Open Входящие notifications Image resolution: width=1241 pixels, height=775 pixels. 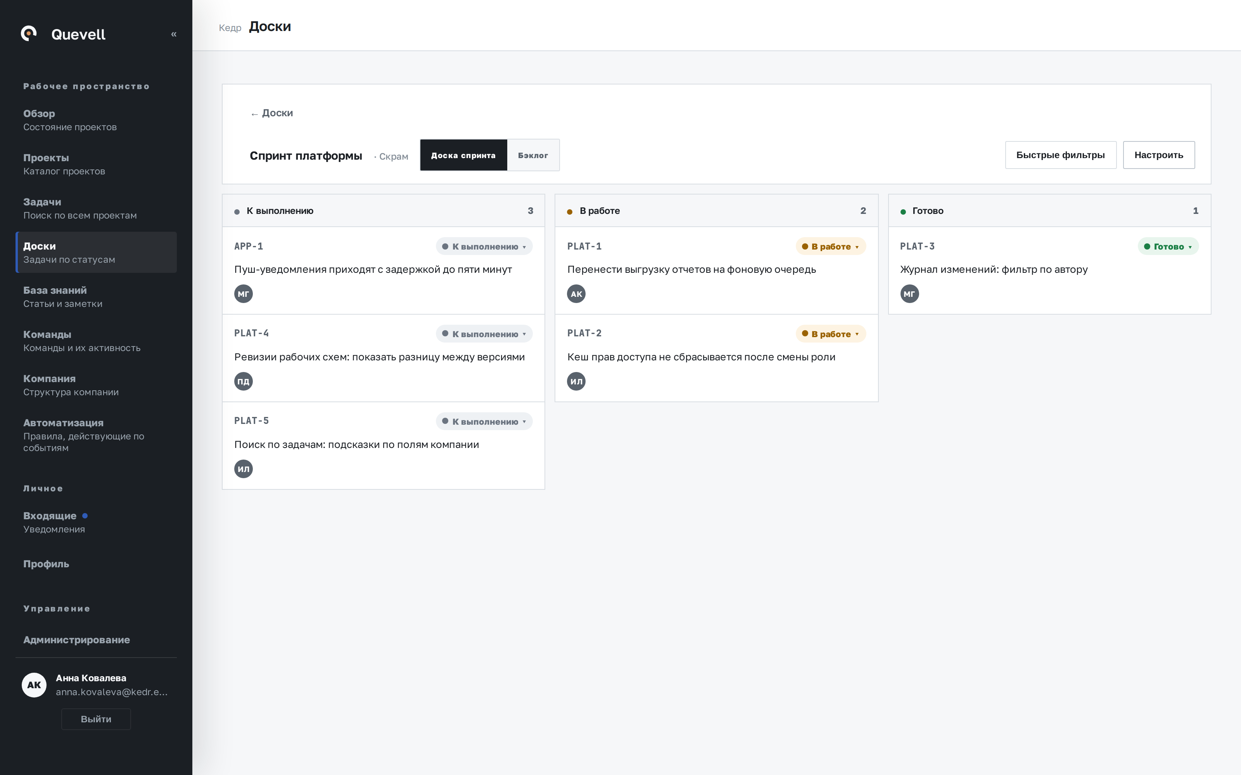pyautogui.click(x=96, y=522)
